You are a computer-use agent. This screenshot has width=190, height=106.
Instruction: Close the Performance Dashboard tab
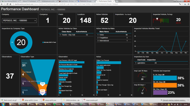coord(114,1)
